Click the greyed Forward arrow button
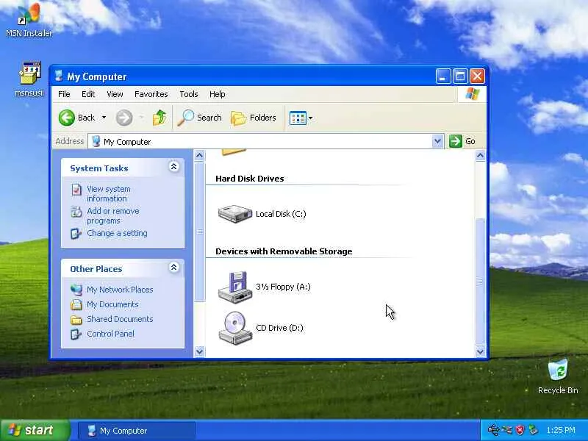The width and height of the screenshot is (588, 441). pos(124,118)
